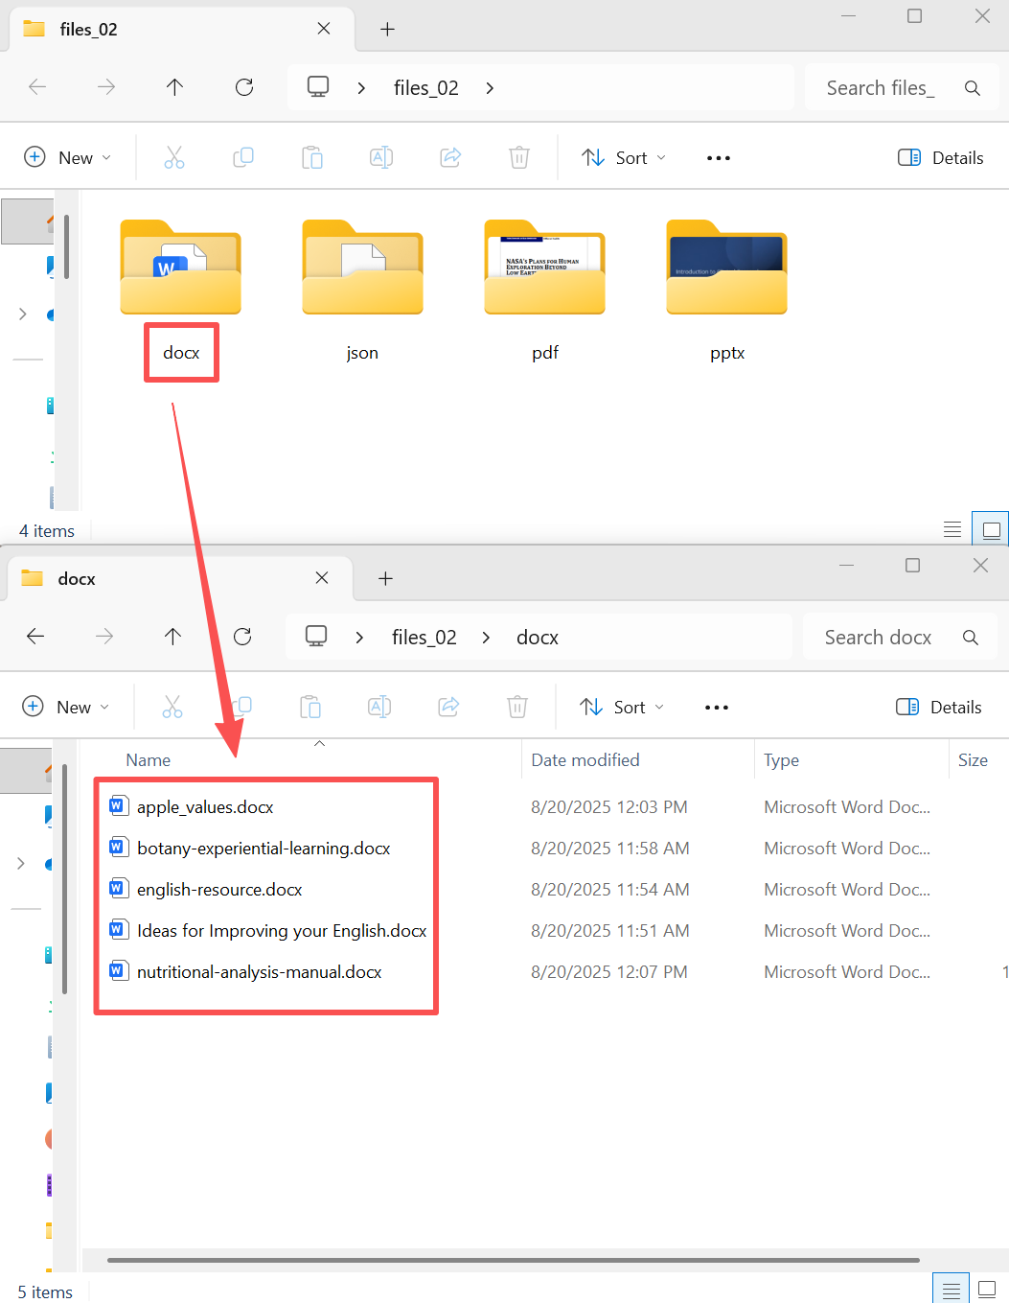Click the Delete trash icon in docx window
The height and width of the screenshot is (1303, 1009).
(x=517, y=708)
